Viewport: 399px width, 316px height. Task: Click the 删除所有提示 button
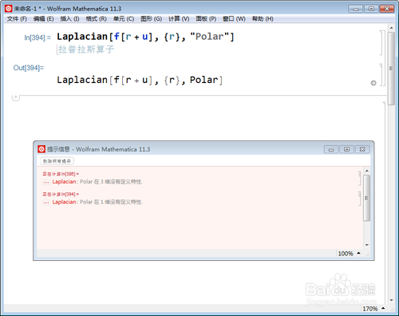point(57,161)
